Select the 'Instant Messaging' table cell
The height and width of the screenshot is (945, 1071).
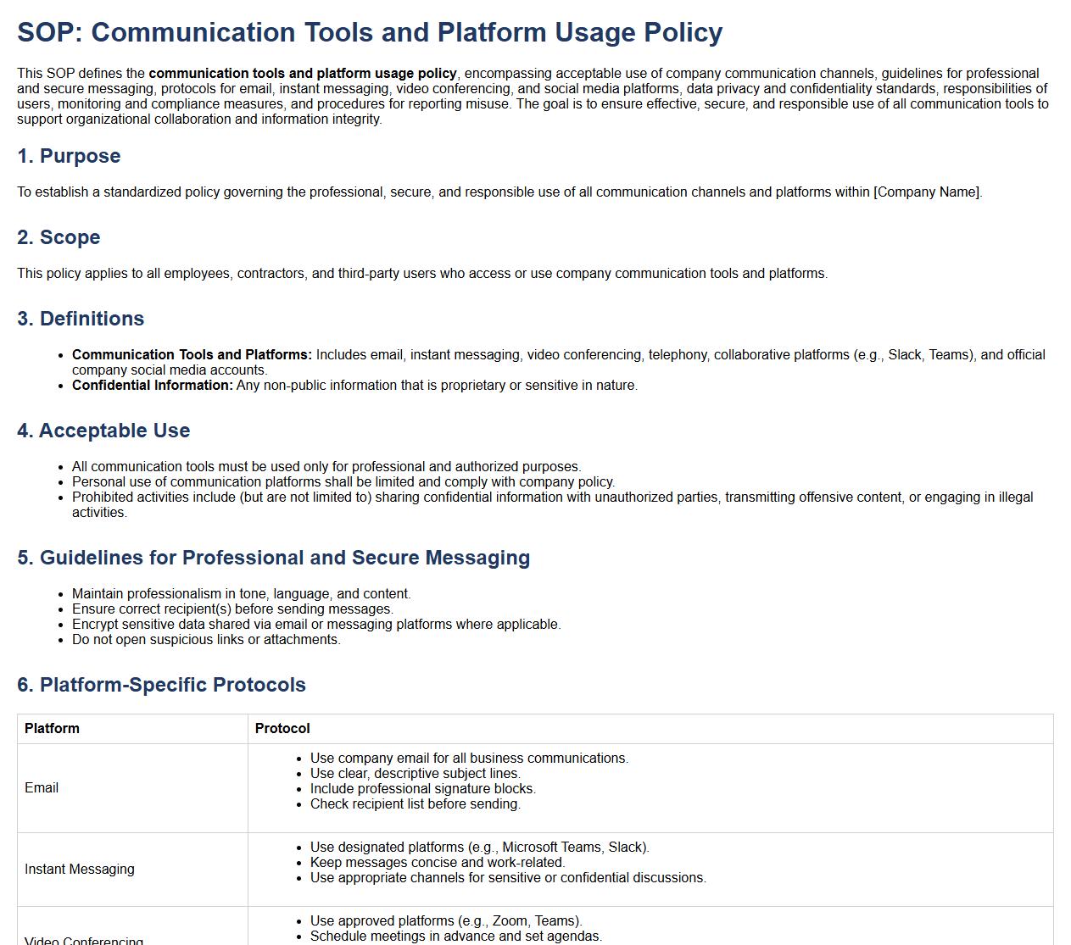[x=80, y=870]
